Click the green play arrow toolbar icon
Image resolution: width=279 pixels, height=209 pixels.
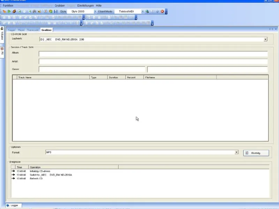[x=9, y=11]
